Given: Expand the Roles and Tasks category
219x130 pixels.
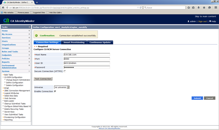Looking at the screenshot, I should pyautogui.click(x=29, y=52).
